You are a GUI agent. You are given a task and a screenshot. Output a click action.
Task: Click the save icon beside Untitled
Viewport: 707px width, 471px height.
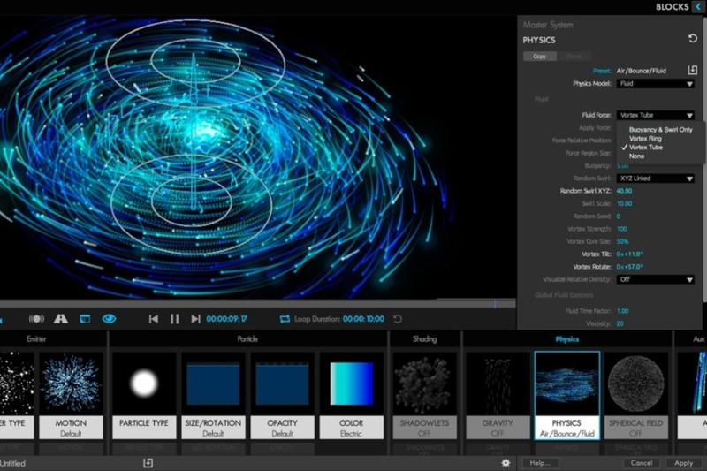[148, 463]
